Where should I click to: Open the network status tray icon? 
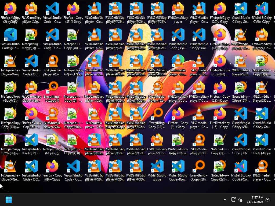coord(233,200)
